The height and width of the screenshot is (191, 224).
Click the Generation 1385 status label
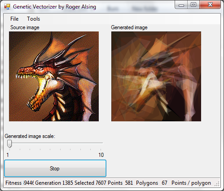pyautogui.click(x=54, y=183)
